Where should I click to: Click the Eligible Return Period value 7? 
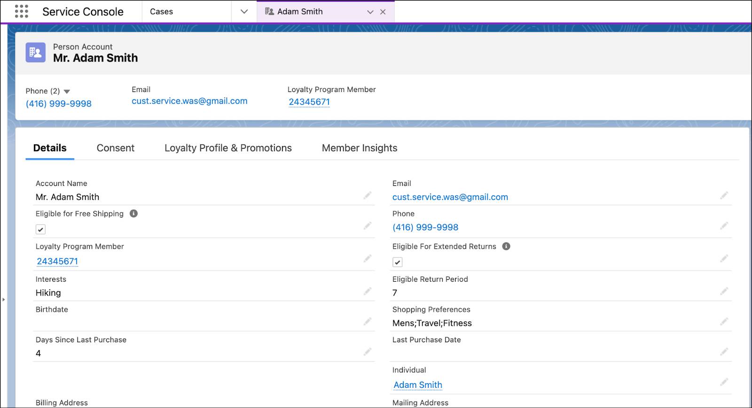click(395, 293)
